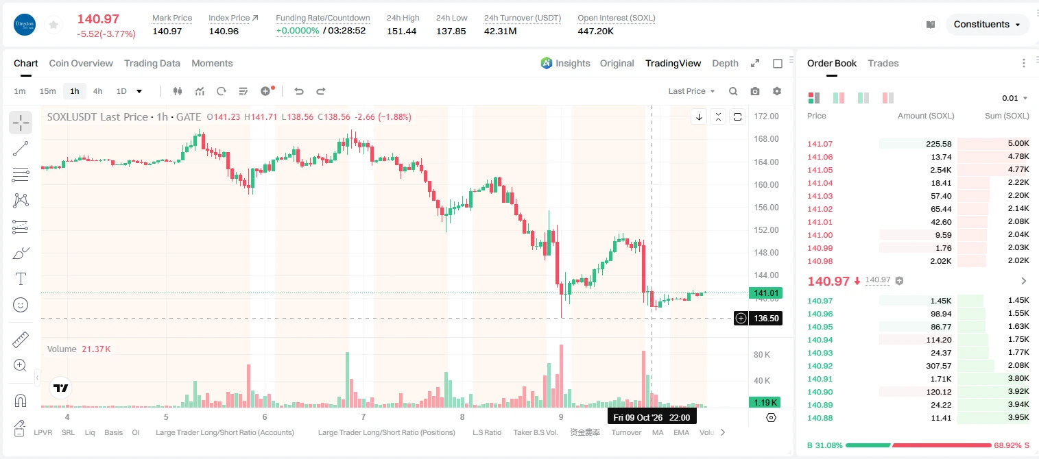1039x459 pixels.
Task: Open the emoji sticker tool
Action: click(21, 305)
